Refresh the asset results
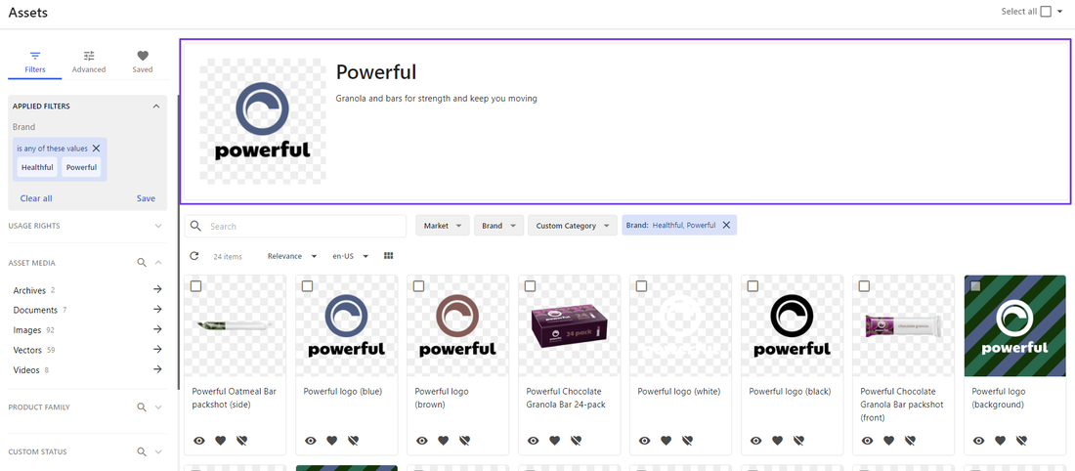 pos(194,256)
